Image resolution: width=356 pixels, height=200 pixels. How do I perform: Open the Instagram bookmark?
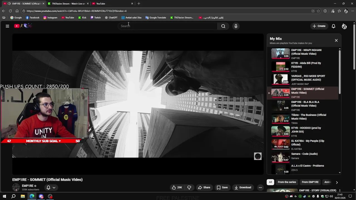pyautogui.click(x=50, y=17)
